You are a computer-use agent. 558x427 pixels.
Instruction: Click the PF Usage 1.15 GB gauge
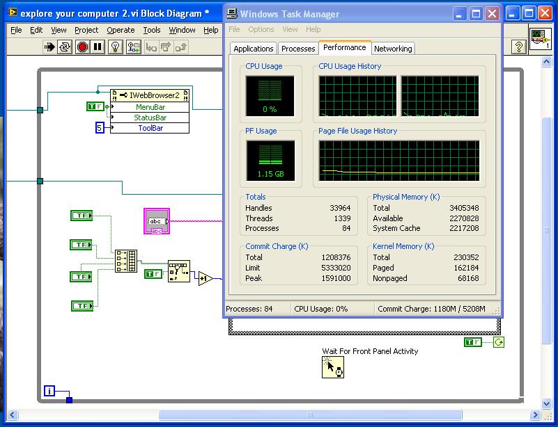click(270, 161)
